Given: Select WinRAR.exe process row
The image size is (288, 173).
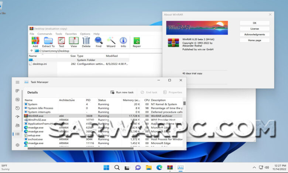Looking at the screenshot, I should pos(103,116).
